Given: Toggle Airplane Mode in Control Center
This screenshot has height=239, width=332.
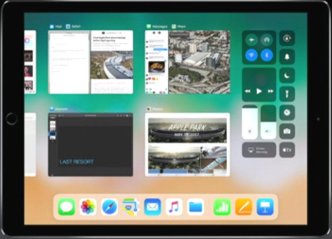Looking at the screenshot, I should (252, 40).
